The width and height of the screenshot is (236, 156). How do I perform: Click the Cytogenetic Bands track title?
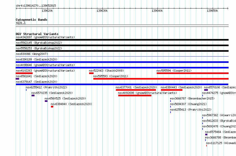click(32, 20)
